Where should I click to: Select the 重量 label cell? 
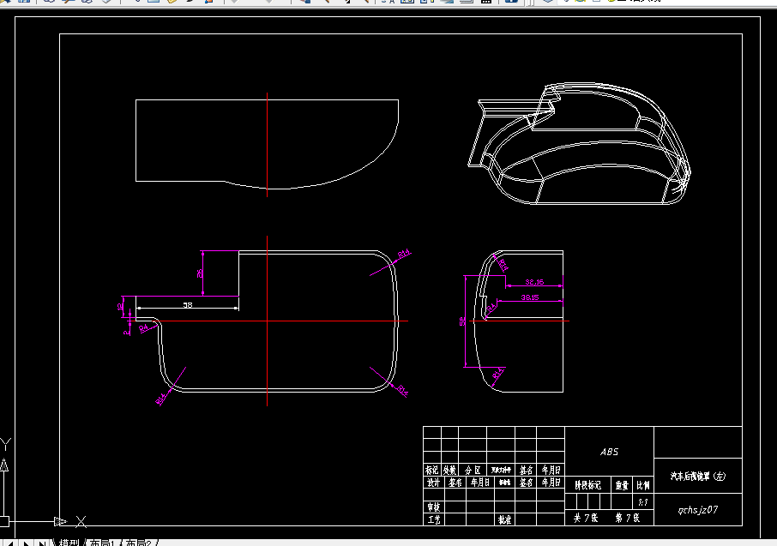(622, 485)
